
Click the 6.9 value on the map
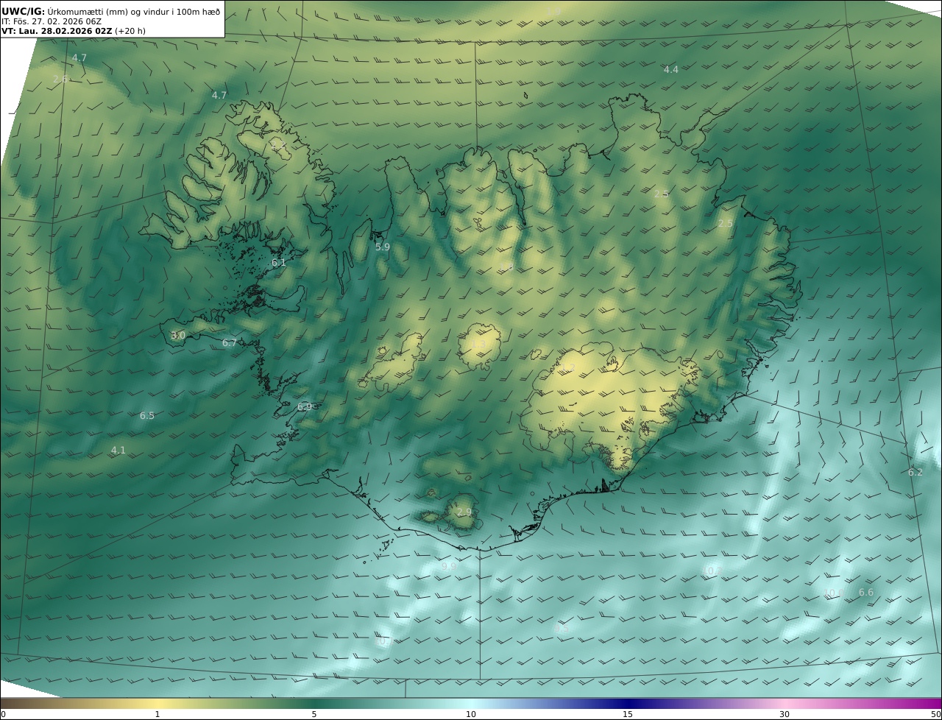[305, 407]
